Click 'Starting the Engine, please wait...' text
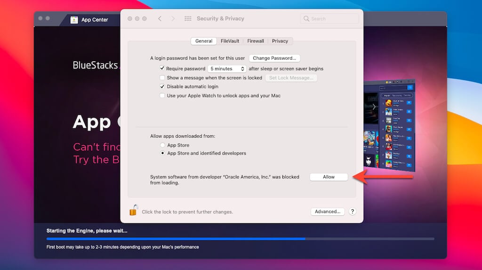 (x=87, y=230)
